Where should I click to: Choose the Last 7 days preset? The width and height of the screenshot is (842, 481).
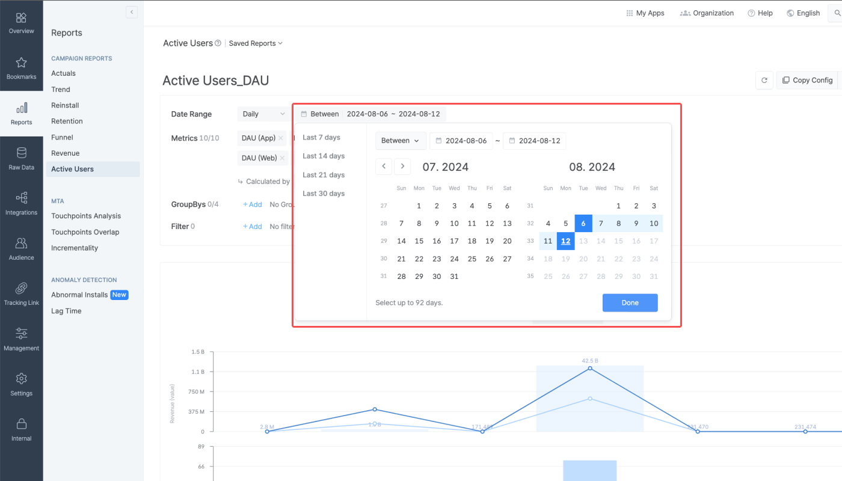321,137
